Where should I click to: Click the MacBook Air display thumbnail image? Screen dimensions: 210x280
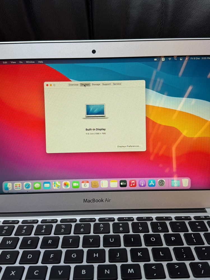(95, 111)
